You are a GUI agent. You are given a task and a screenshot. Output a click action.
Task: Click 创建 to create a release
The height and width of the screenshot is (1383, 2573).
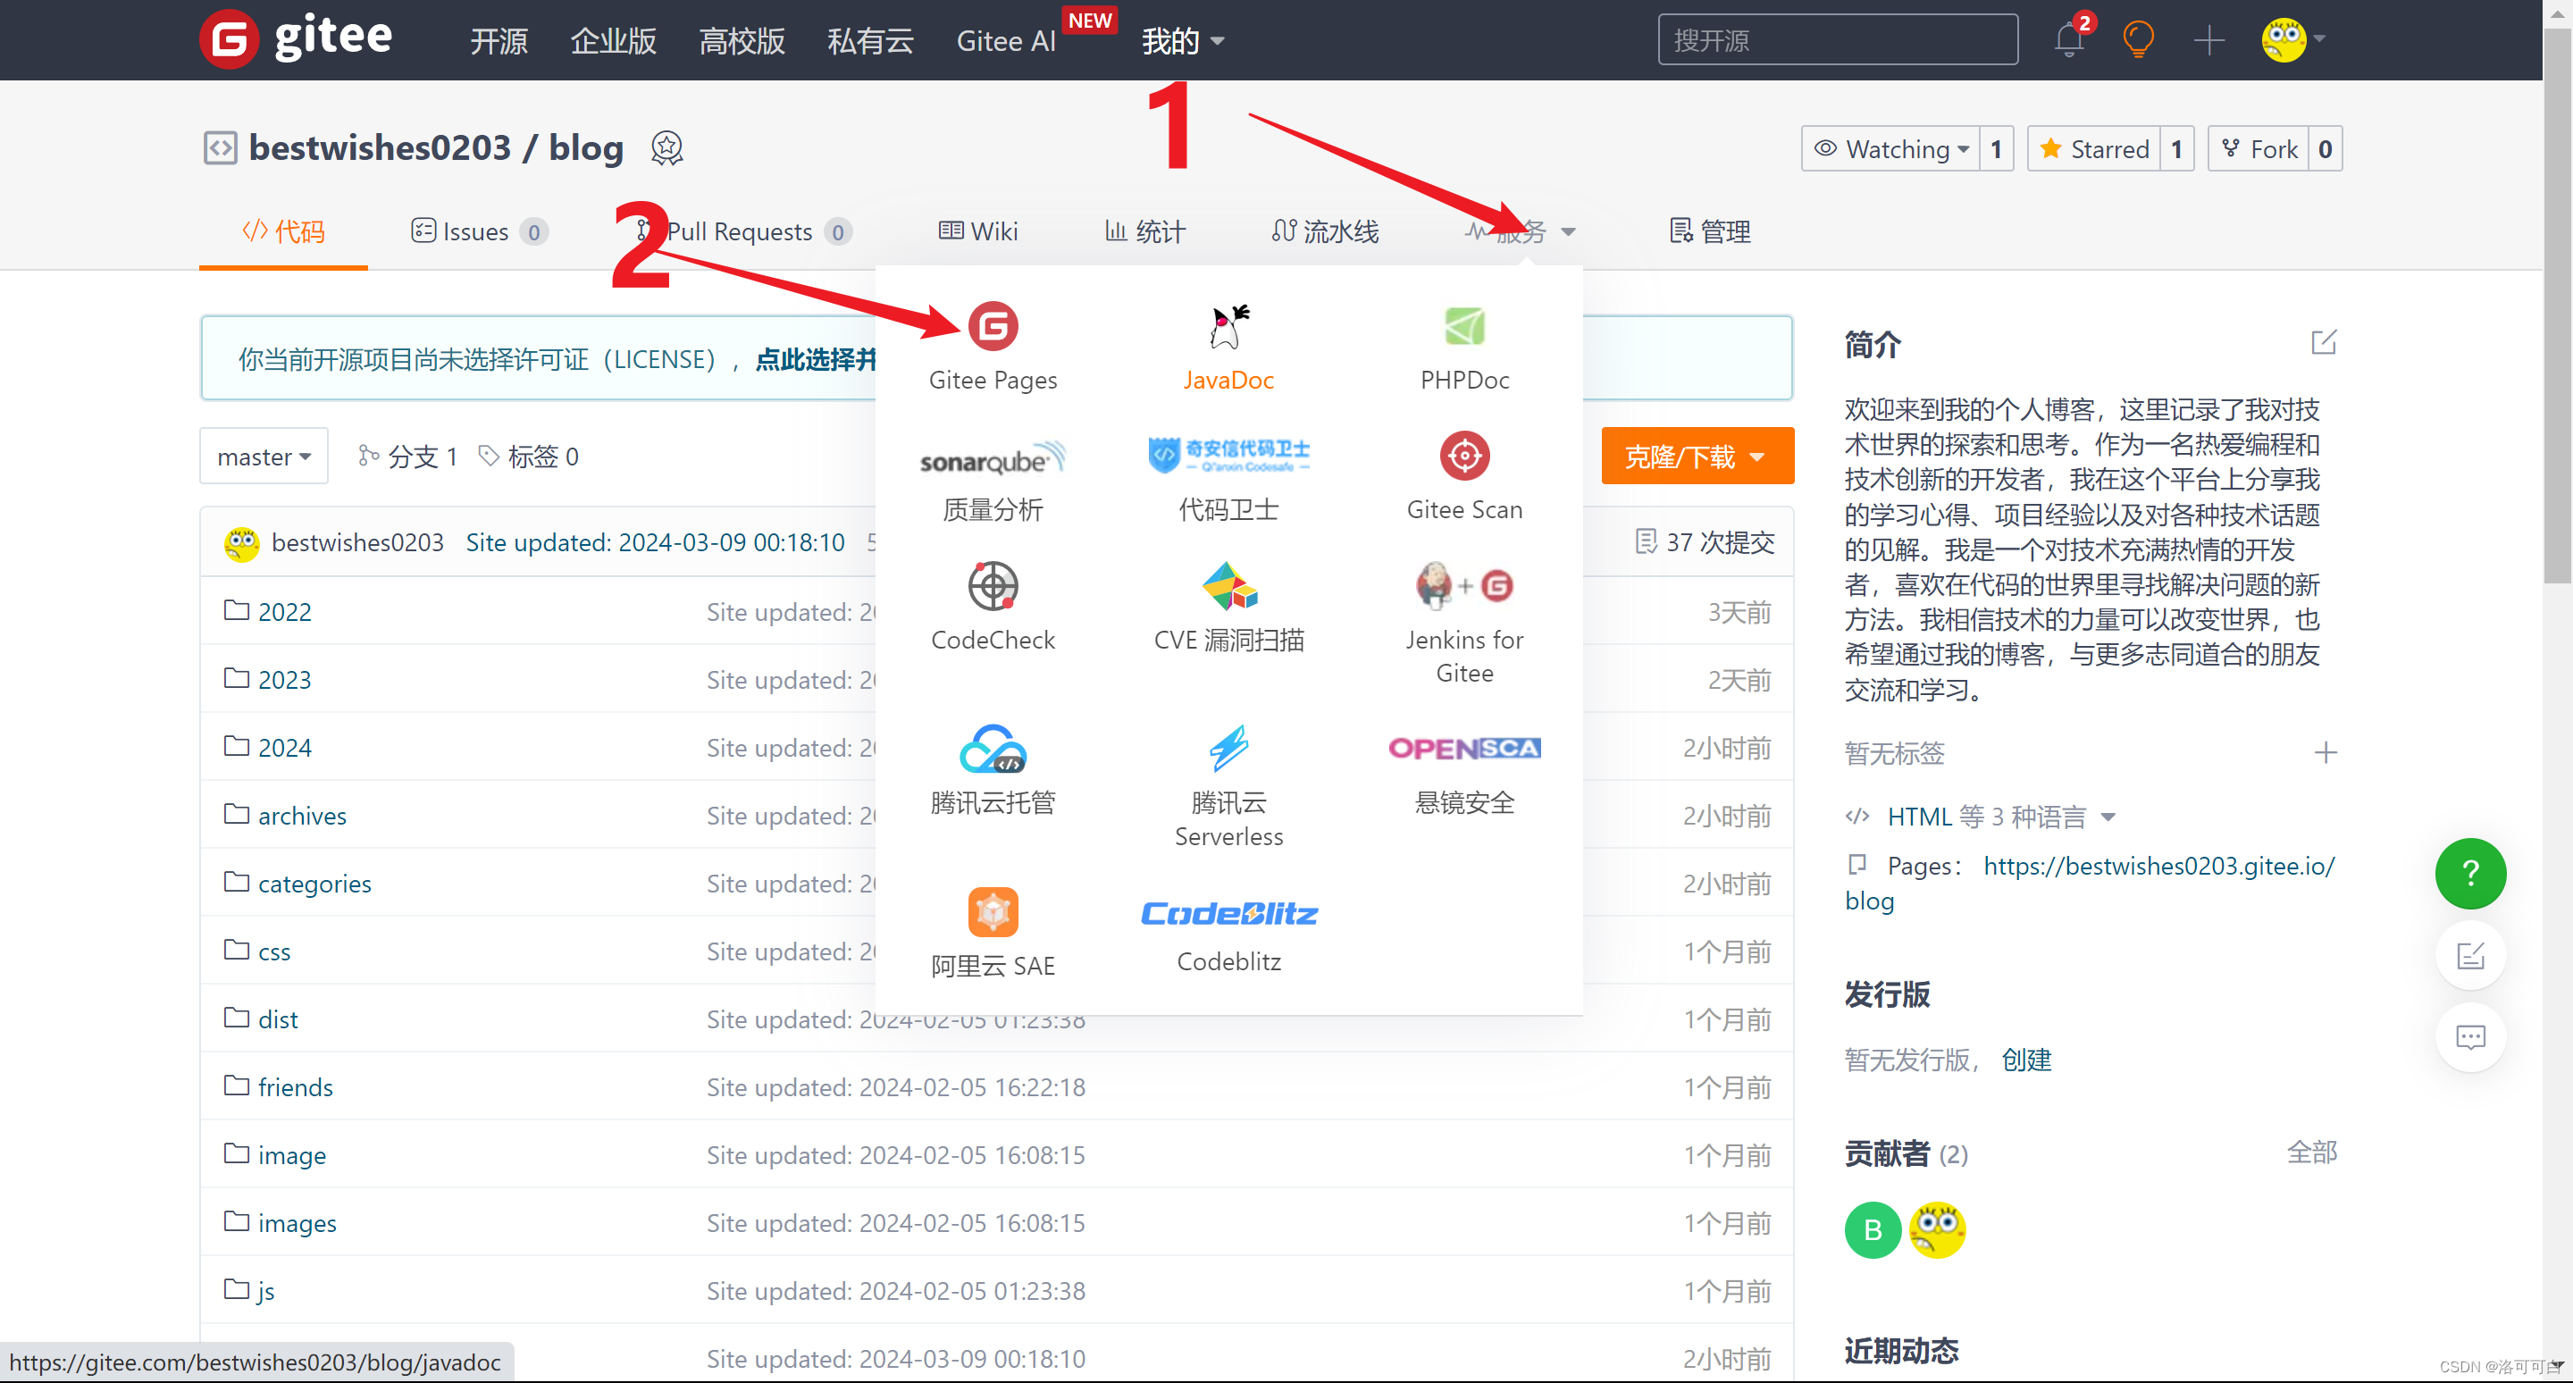point(2025,1060)
